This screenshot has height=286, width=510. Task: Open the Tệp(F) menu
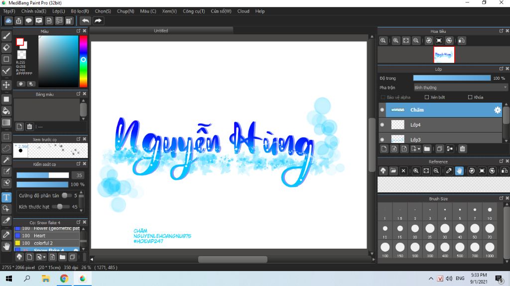coord(9,11)
